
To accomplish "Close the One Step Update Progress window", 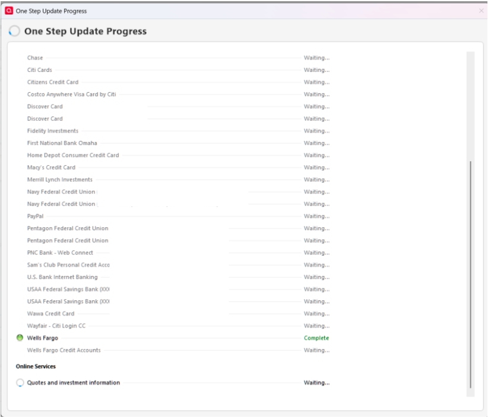I will click(481, 11).
